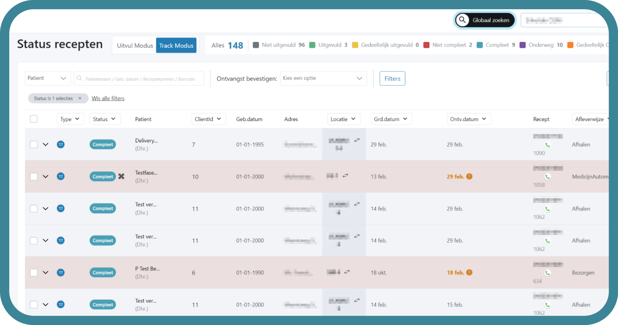Click swap arrows icon in Testfase row's location
618x325 pixels.
click(x=345, y=175)
